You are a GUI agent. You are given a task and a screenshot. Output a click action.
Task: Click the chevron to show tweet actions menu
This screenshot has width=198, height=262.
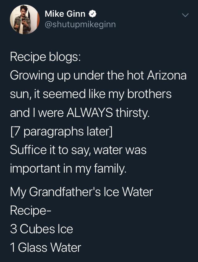point(185,15)
